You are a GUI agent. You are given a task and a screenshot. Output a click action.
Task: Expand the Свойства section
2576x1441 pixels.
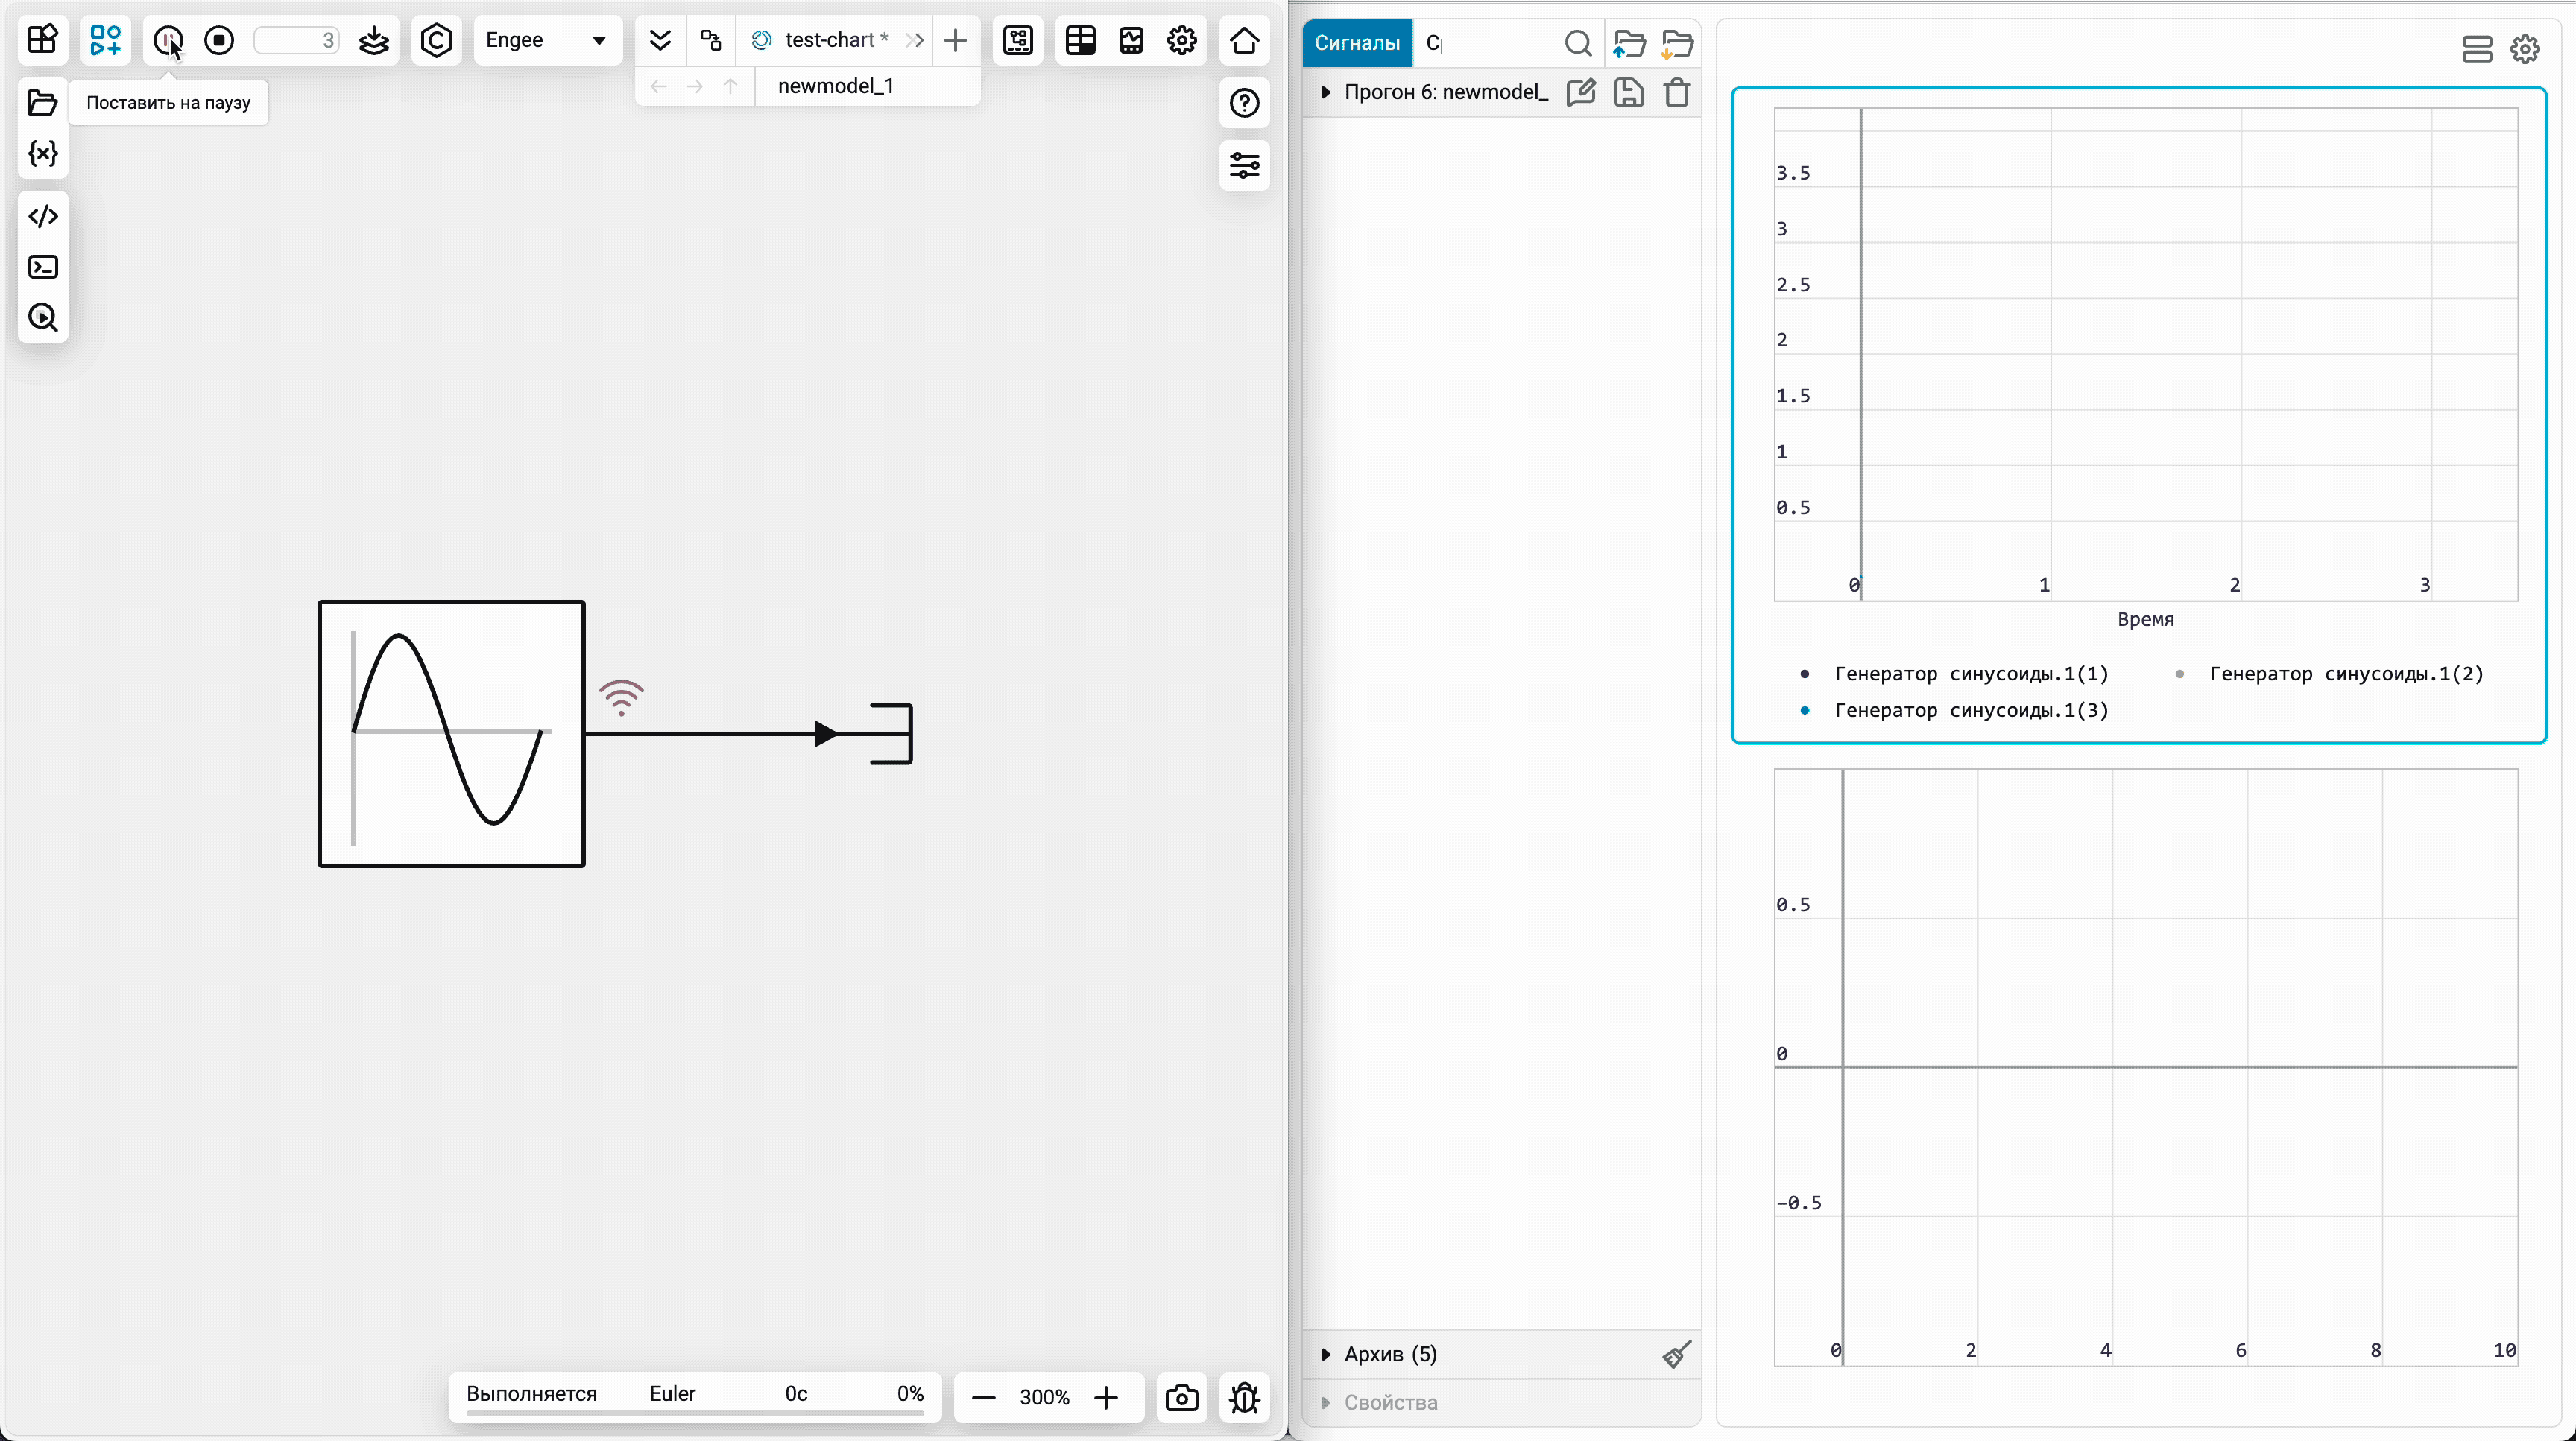(1326, 1402)
